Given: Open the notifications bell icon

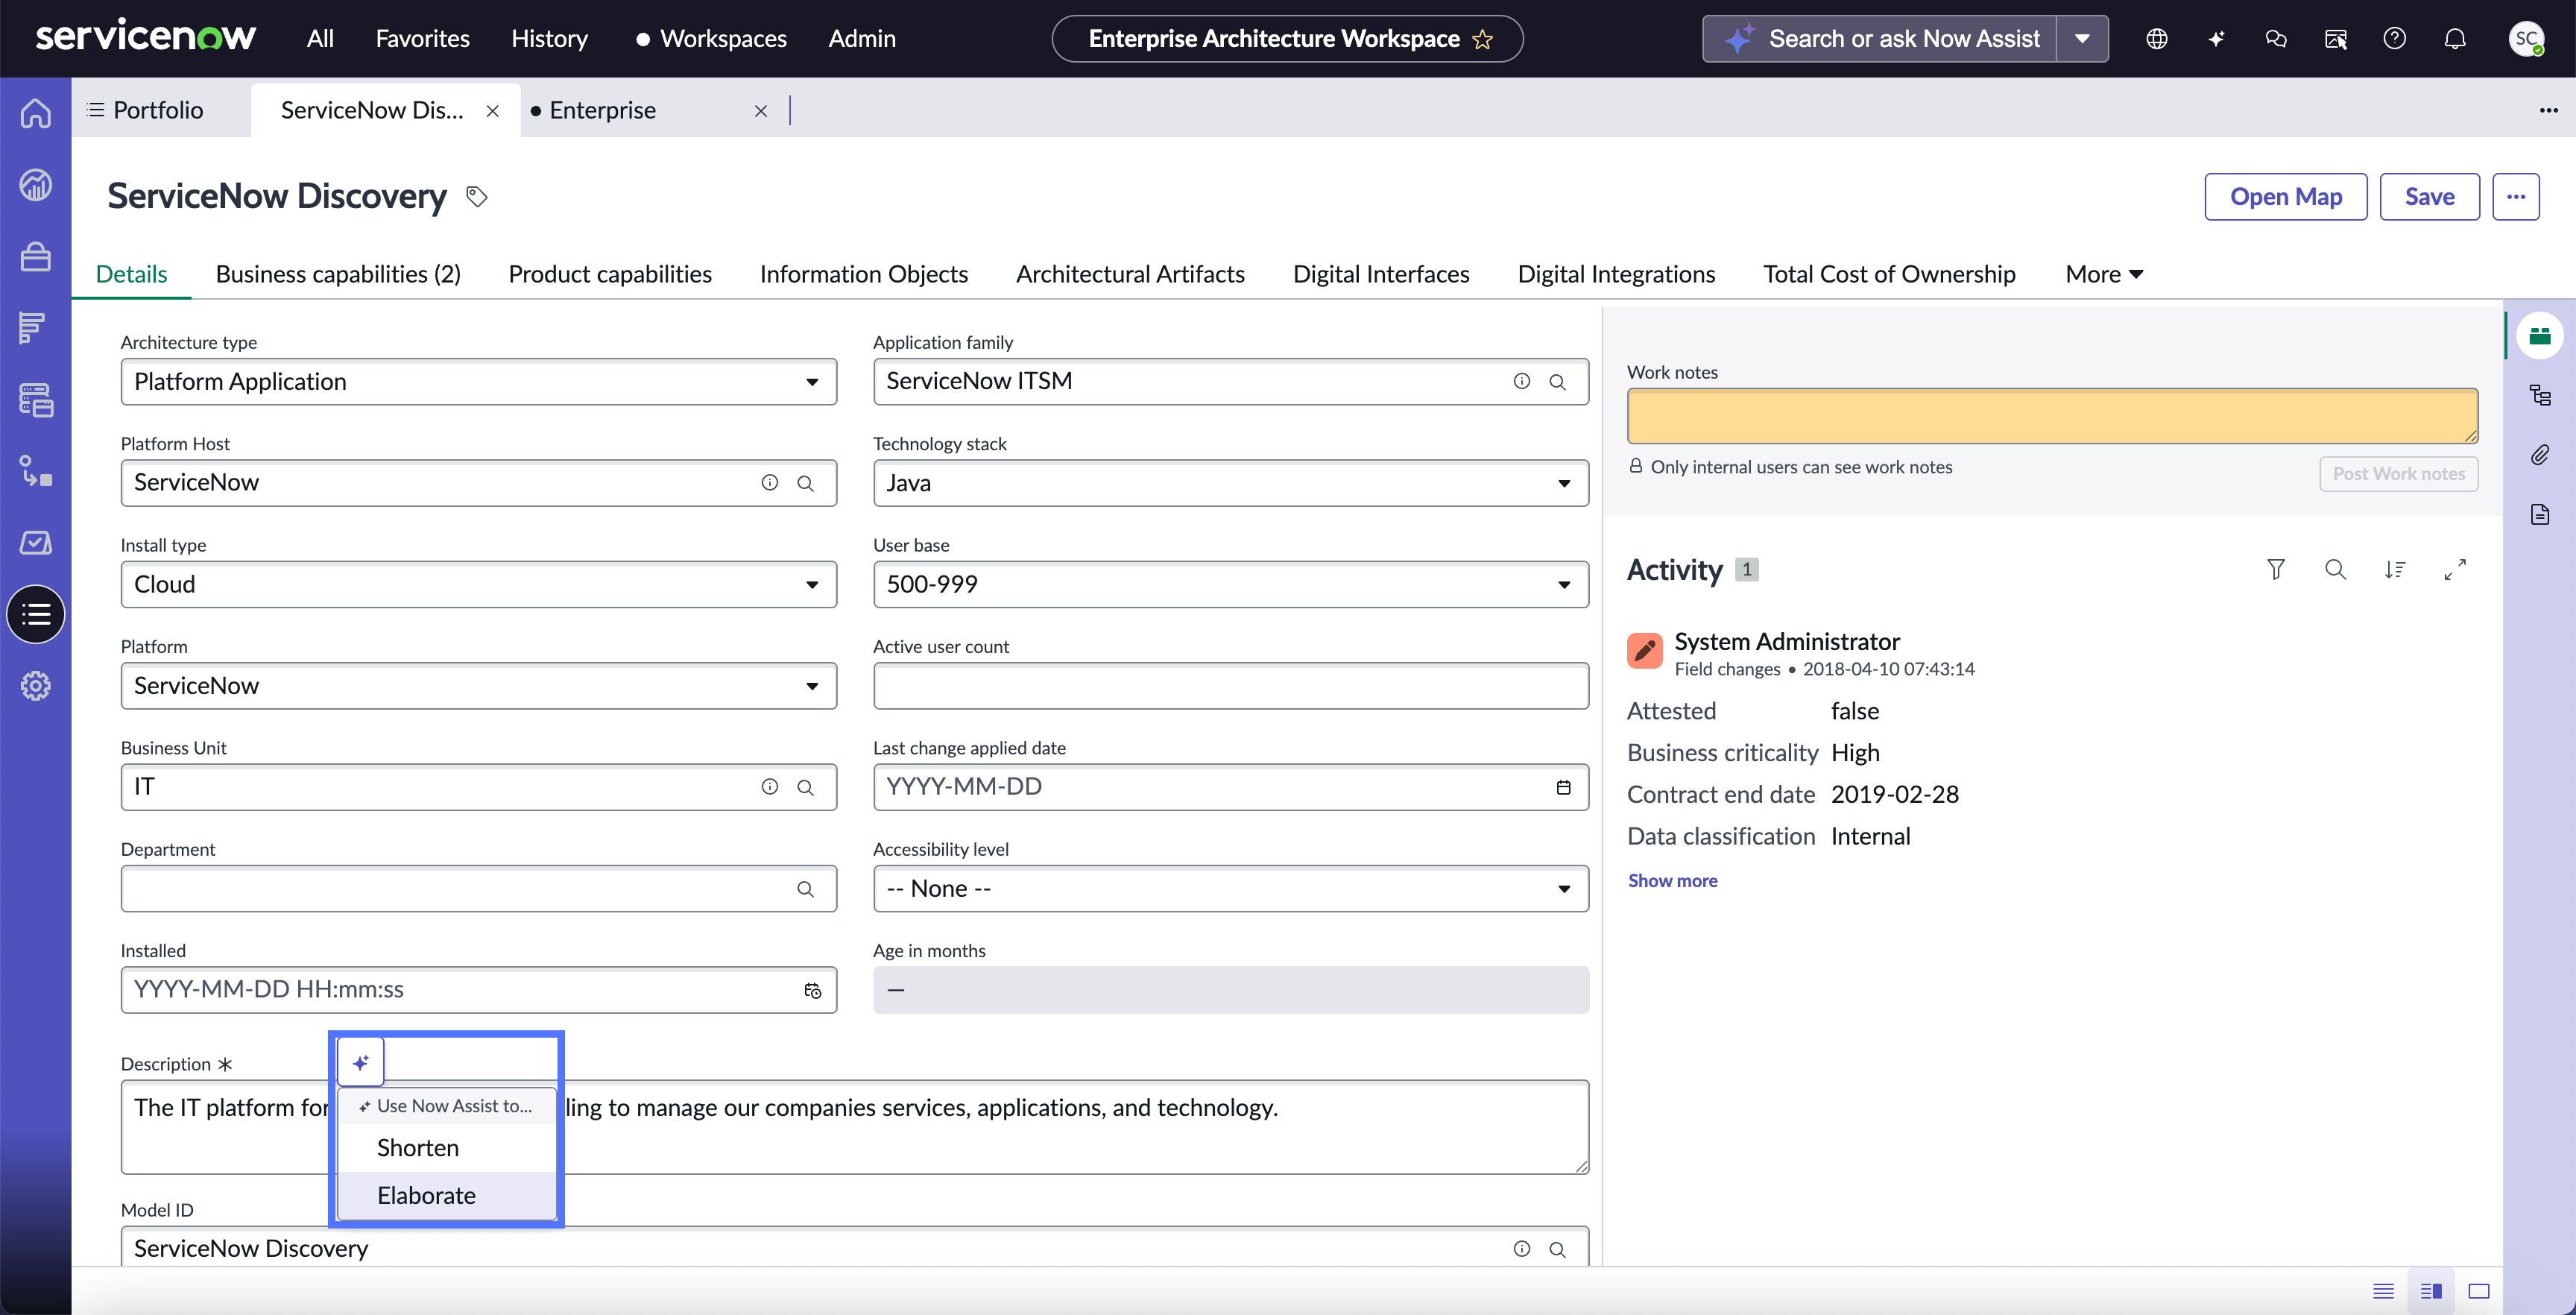Looking at the screenshot, I should (x=2455, y=39).
